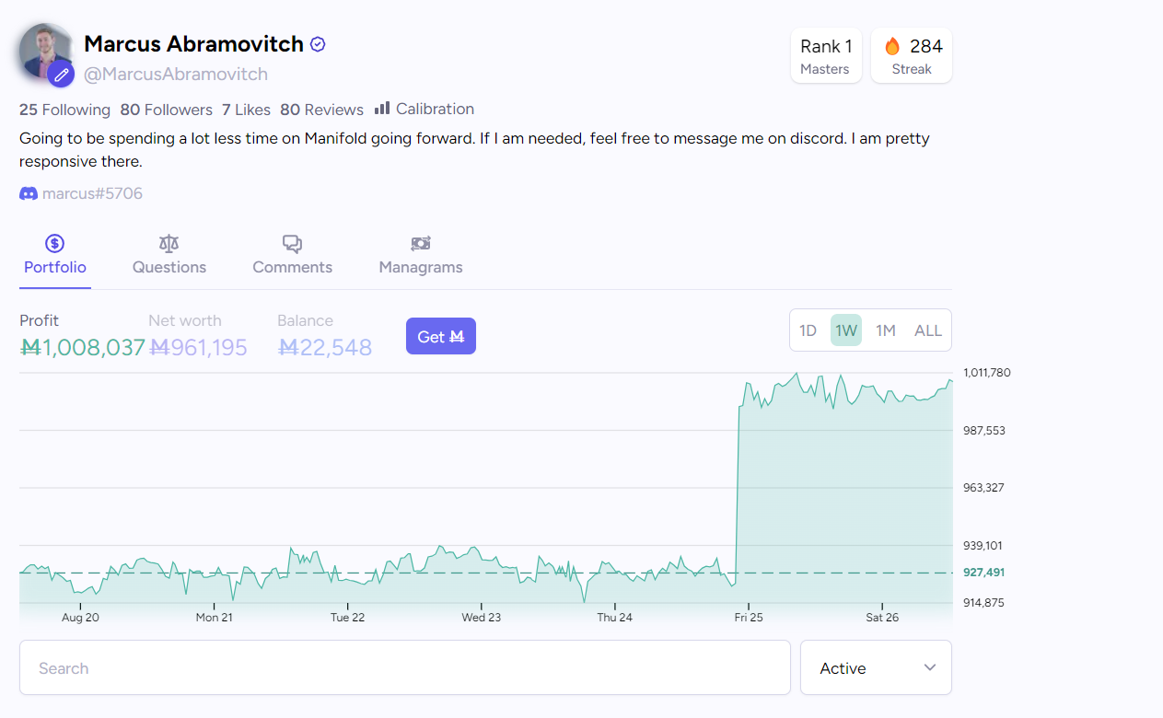Image resolution: width=1163 pixels, height=718 pixels.
Task: View the 7 Likes
Action: (x=246, y=110)
